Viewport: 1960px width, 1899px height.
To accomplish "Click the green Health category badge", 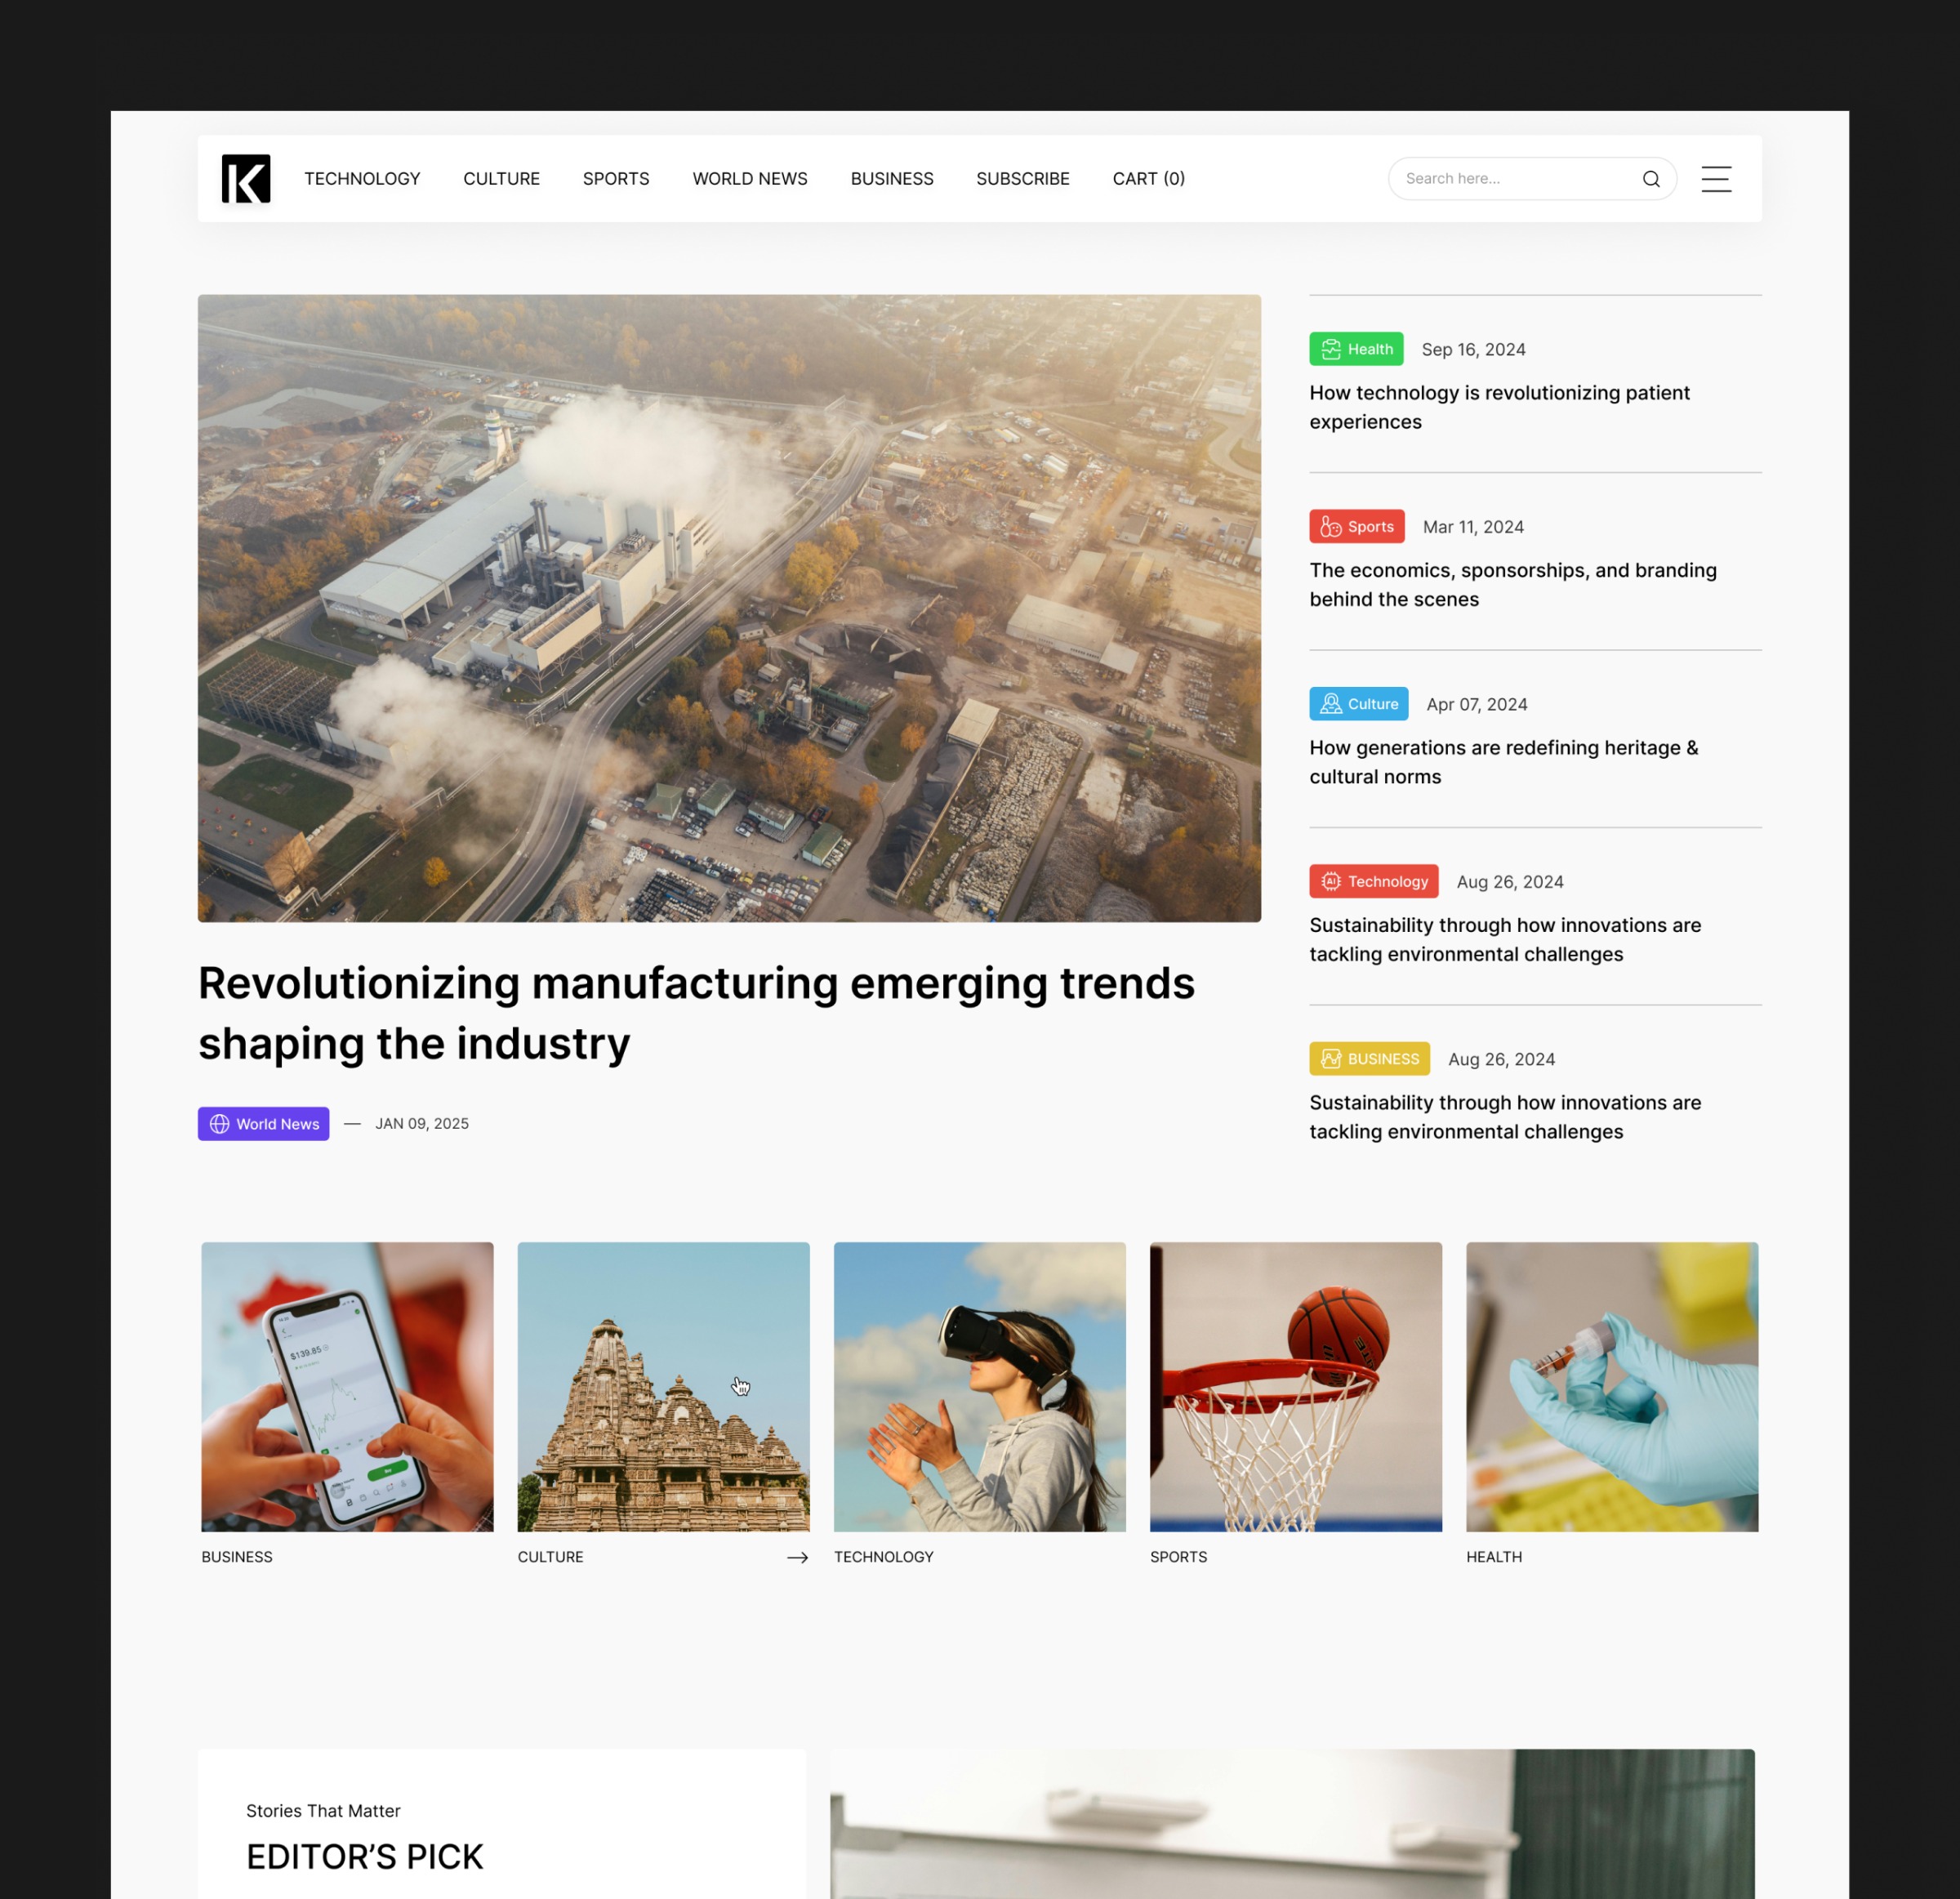I will coord(1356,349).
